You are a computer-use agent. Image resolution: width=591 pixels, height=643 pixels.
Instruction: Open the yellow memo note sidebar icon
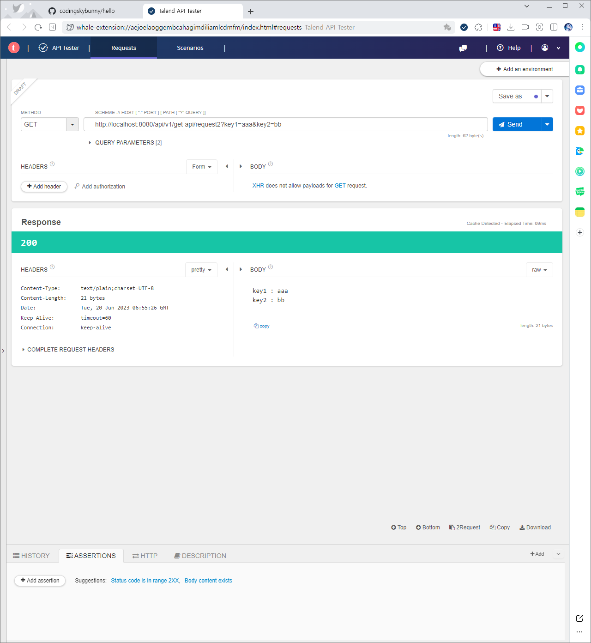point(580,212)
